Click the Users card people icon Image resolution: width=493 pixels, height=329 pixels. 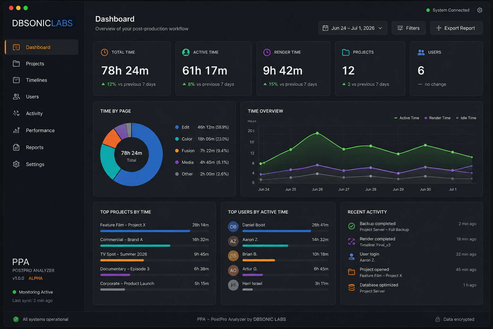(421, 52)
